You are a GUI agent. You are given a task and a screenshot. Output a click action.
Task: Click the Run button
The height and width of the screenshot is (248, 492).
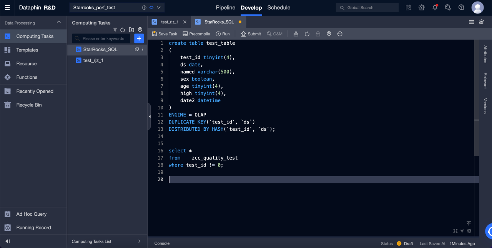pos(223,34)
